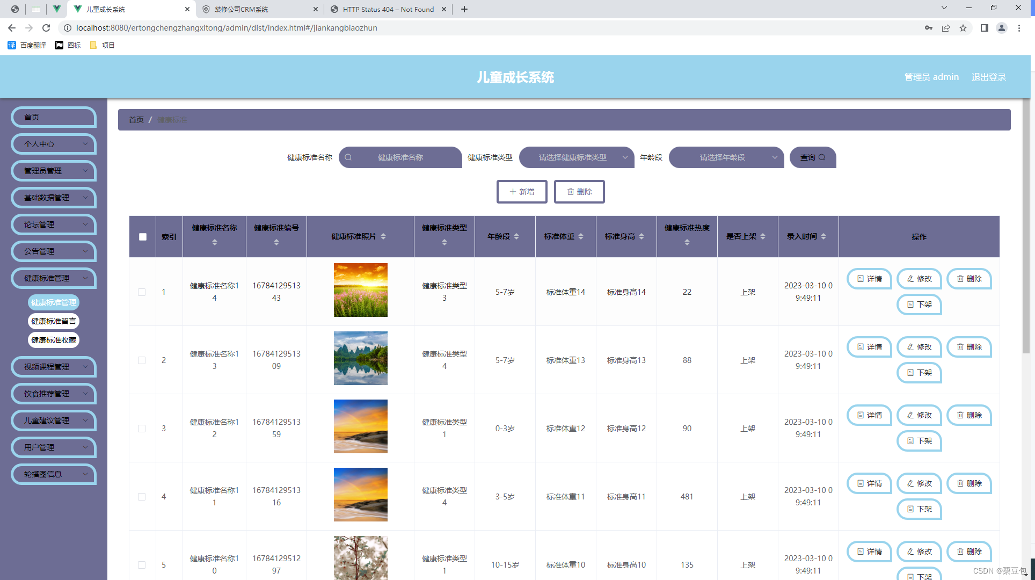The image size is (1035, 580).
Task: Select 健康标准留言 submenu item
Action: click(54, 321)
